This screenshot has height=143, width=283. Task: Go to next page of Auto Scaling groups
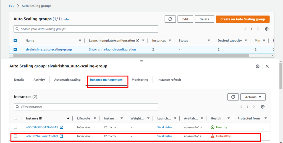pos(258,29)
